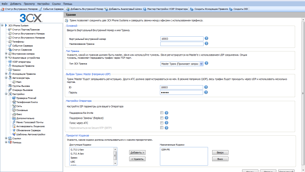Expand the Помощь tree node

coord(6,142)
